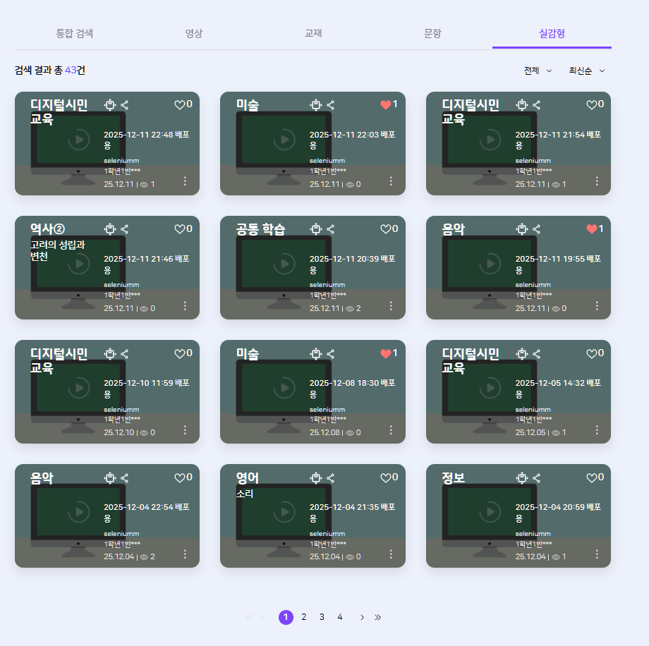Open more options on 정보 card
649x646 pixels.
click(x=597, y=554)
